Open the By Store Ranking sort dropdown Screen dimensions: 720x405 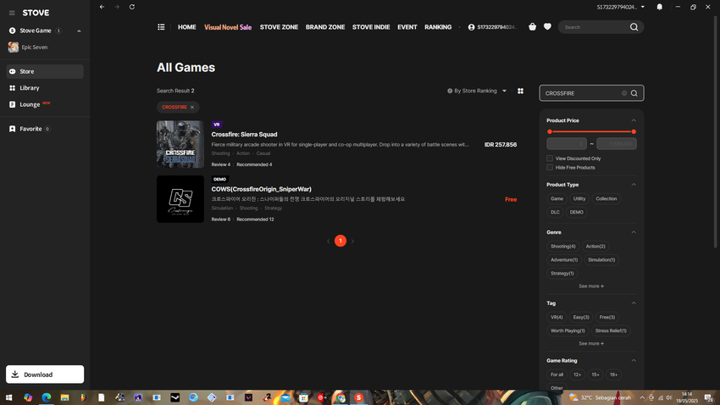(477, 91)
